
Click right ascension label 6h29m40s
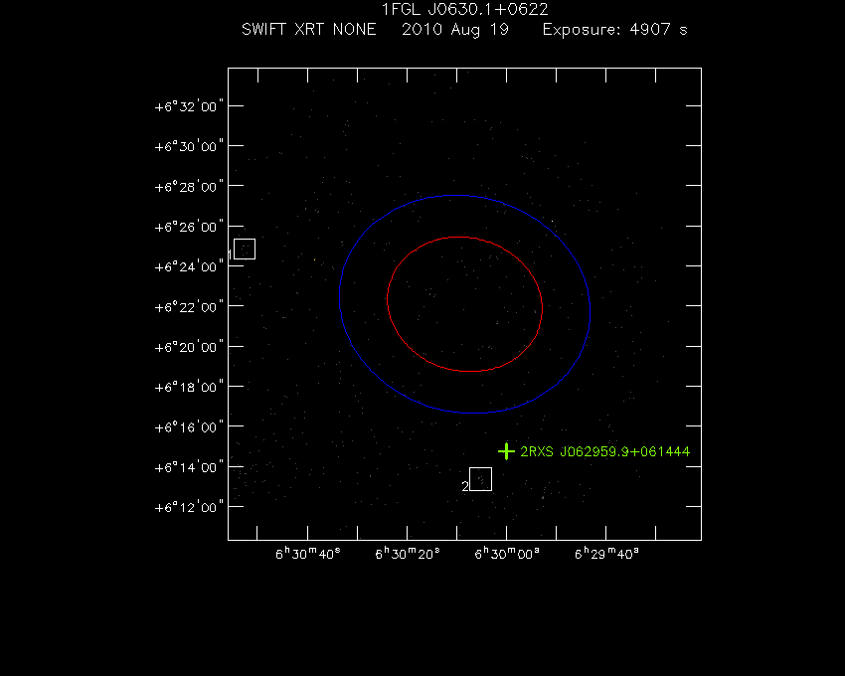[606, 554]
